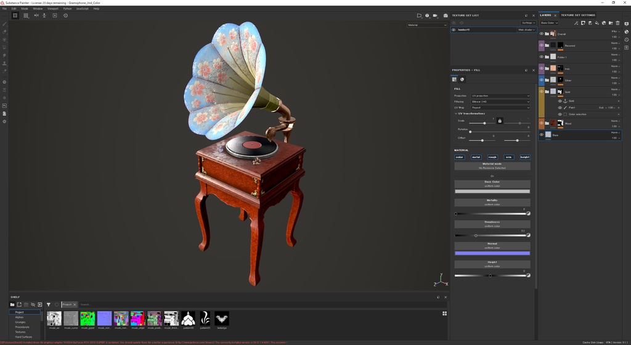The width and height of the screenshot is (631, 345).
Task: Click the Material mode No Resource Selected button
Action: point(492,166)
